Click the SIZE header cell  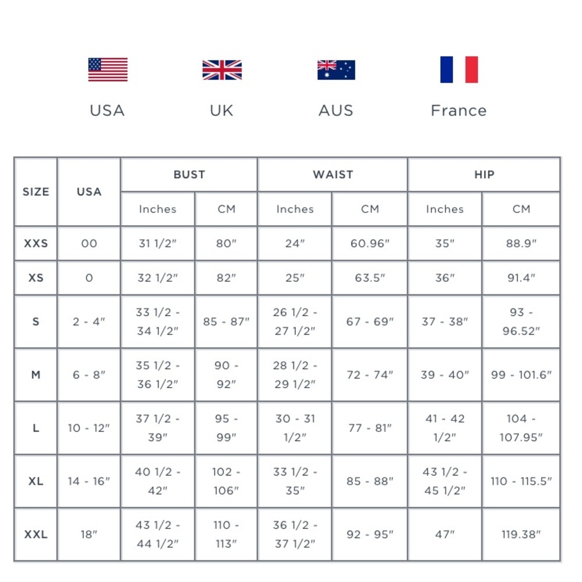(36, 191)
